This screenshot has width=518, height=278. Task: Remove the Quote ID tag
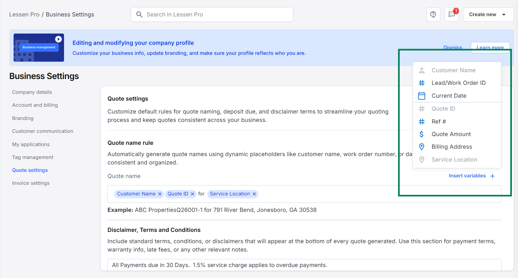pyautogui.click(x=192, y=194)
